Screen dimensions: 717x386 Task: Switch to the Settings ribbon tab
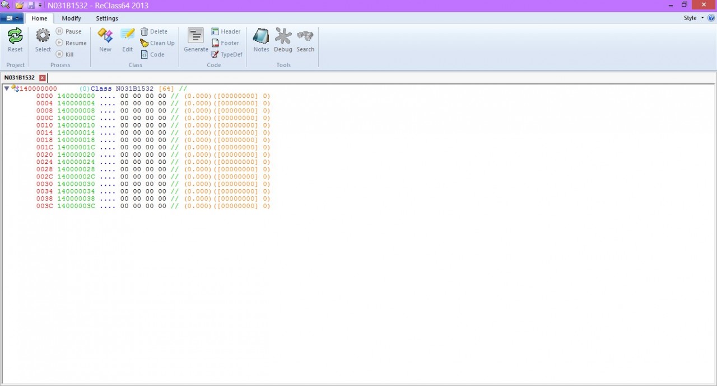tap(106, 18)
